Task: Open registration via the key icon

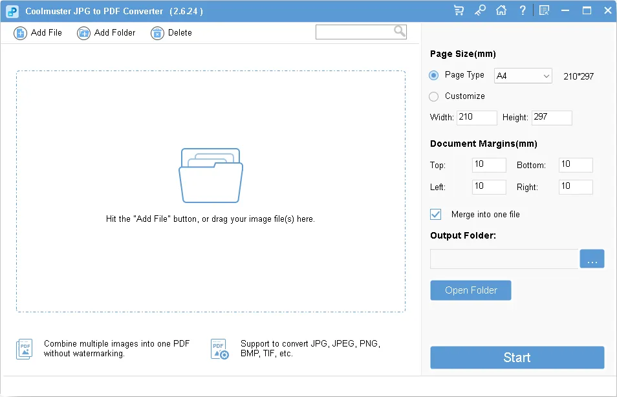Action: click(480, 10)
